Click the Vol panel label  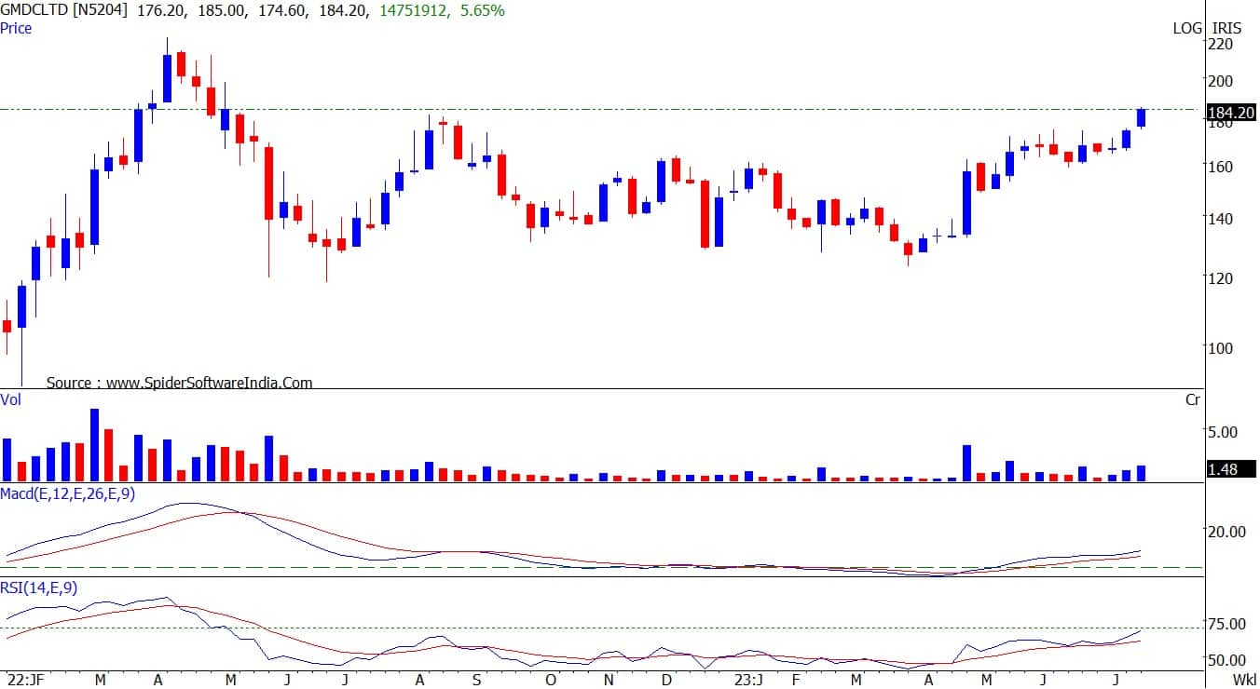(x=11, y=399)
